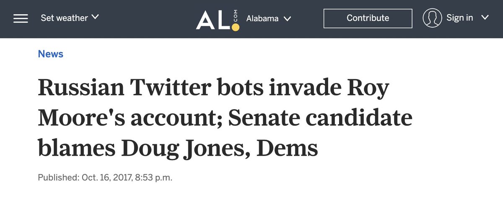Screen dimensions: 503x202
Task: Select the Alabama region label
Action: 262,19
